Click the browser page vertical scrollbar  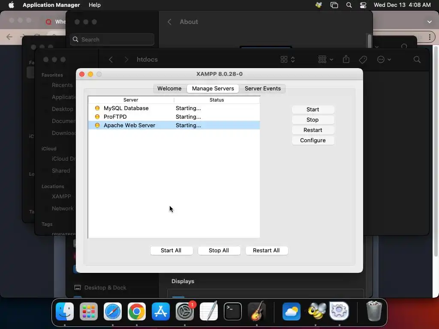click(x=436, y=151)
